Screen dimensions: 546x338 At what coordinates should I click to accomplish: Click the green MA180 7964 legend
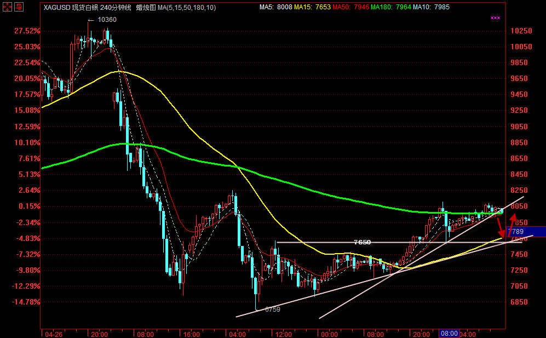[x=389, y=7]
